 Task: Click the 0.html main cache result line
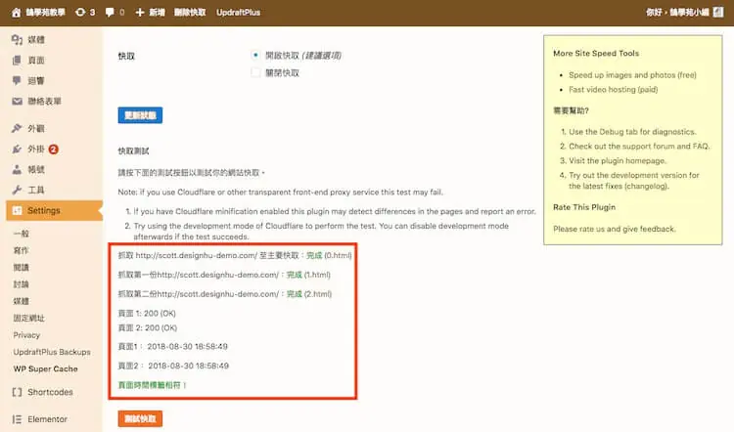click(235, 255)
